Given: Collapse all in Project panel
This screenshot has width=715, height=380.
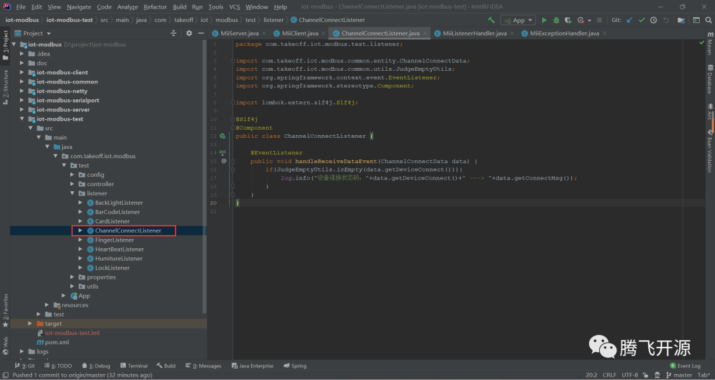Looking at the screenshot, I should pyautogui.click(x=174, y=33).
